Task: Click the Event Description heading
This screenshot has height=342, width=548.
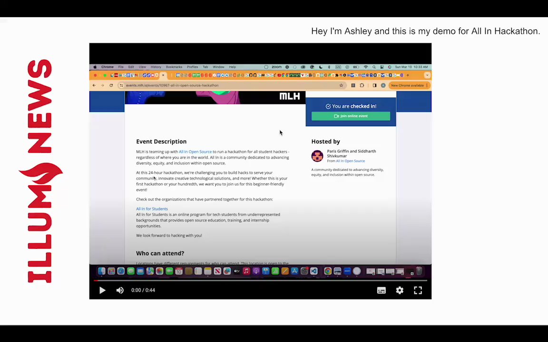Action: [x=161, y=142]
